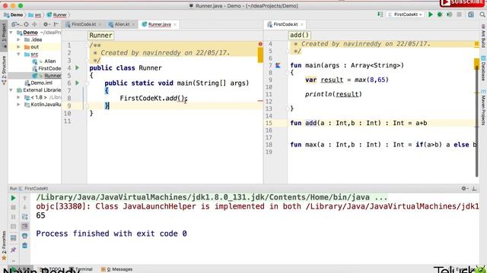Click Demo breadcrumb in navigation bar

(14, 15)
